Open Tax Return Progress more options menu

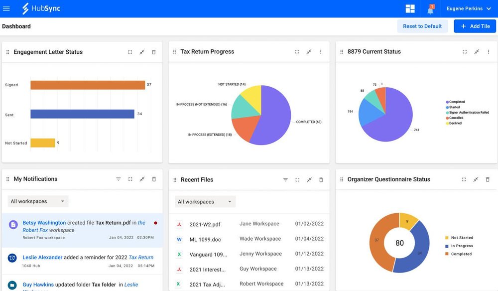321,52
